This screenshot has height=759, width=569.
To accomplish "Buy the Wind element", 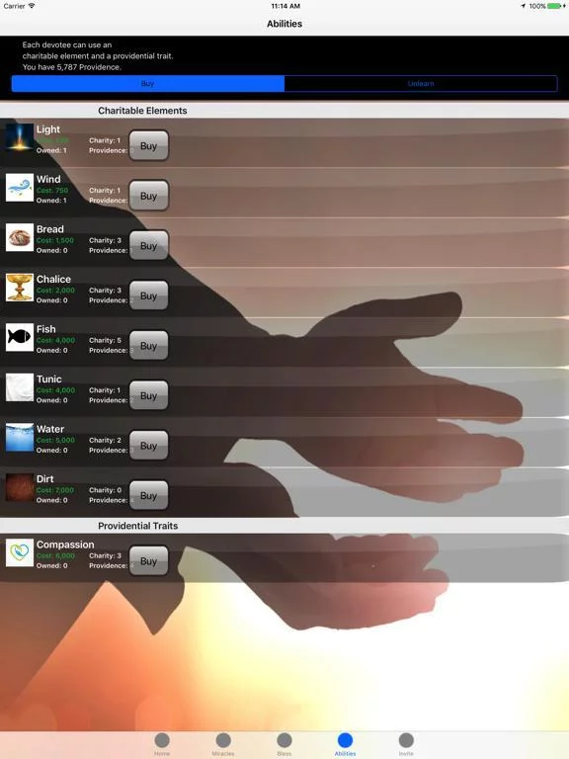I will pyautogui.click(x=148, y=196).
